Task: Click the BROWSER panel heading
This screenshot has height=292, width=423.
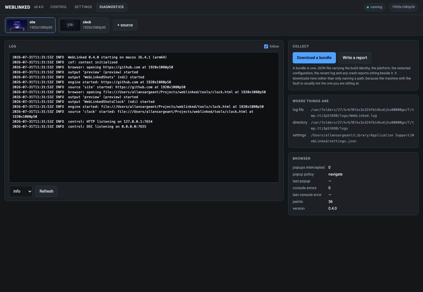Action: tap(301, 158)
